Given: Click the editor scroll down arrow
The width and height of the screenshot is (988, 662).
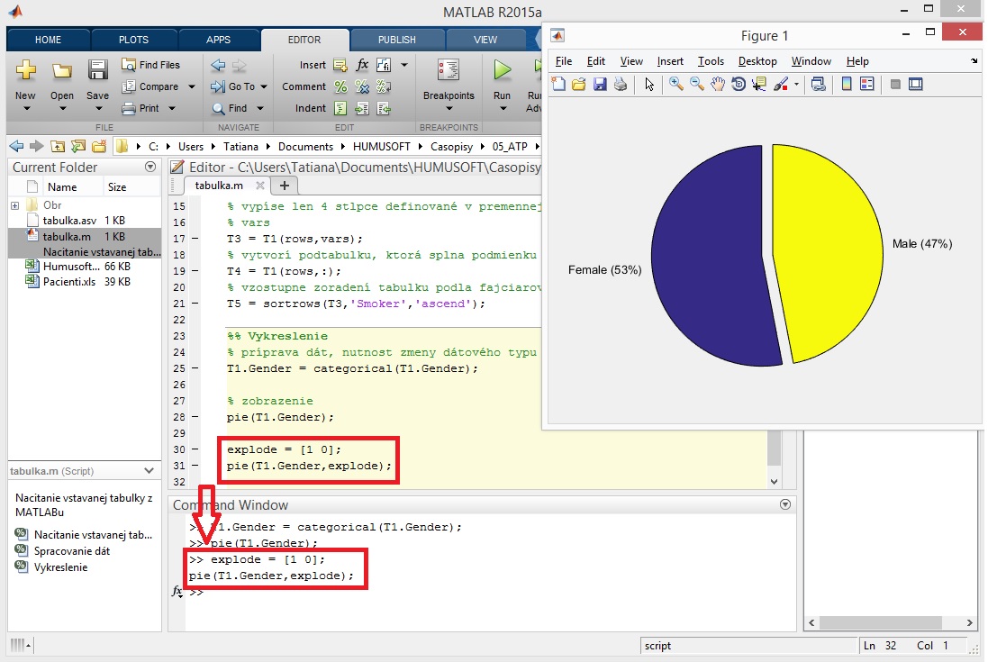Looking at the screenshot, I should pyautogui.click(x=775, y=482).
